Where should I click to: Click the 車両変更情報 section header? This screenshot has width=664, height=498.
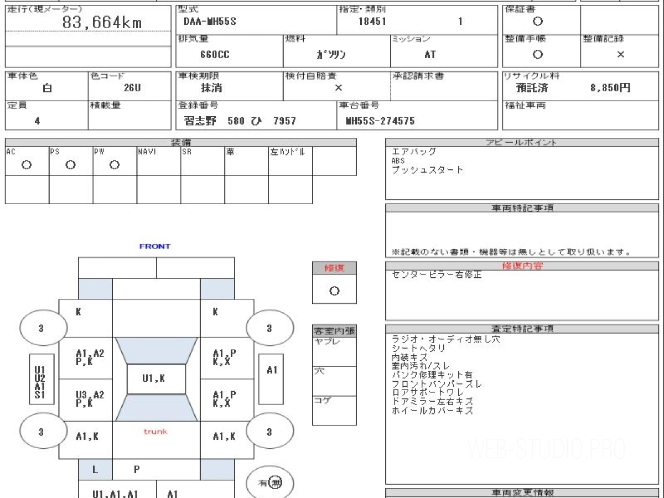click(523, 492)
